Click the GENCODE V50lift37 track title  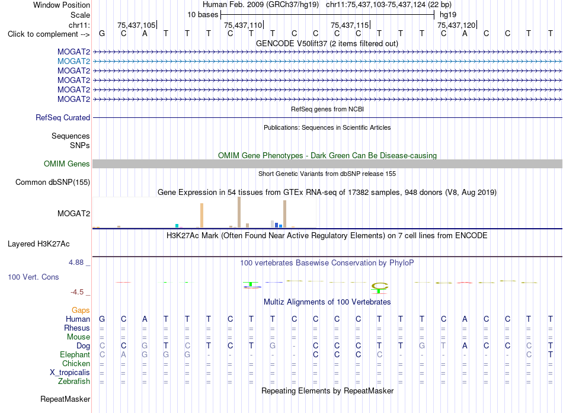327,43
